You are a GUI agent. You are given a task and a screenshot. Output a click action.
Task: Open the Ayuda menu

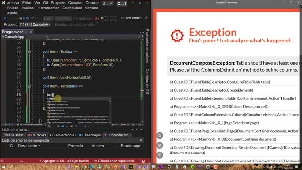point(12,13)
